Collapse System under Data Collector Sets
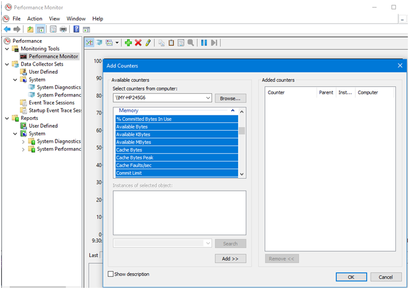Viewport: 409px width, 289px height. click(x=15, y=79)
